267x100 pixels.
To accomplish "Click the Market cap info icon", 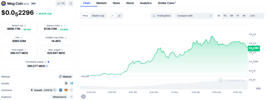I will point(25,26).
